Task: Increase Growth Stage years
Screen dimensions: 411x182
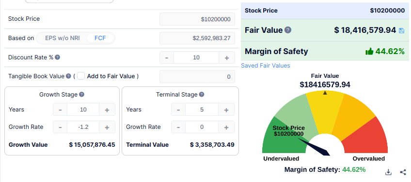Action: click(107, 110)
